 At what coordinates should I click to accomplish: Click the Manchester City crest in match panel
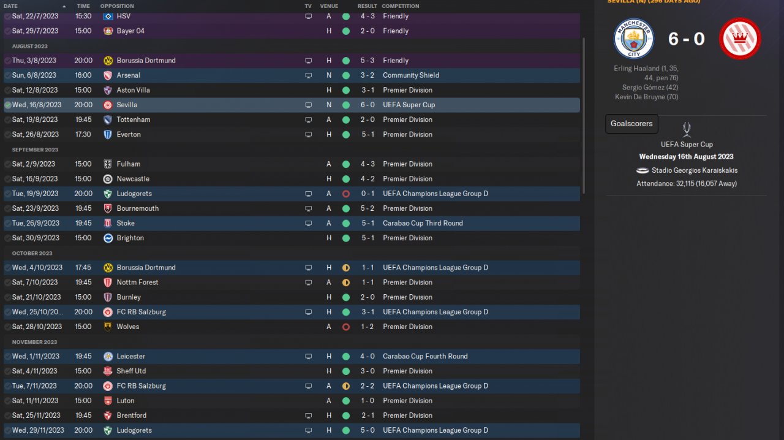coord(633,39)
